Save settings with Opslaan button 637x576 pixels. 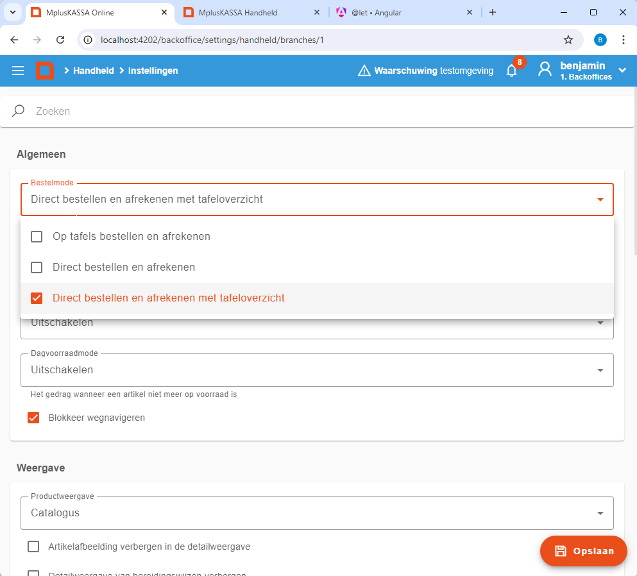[x=583, y=551]
